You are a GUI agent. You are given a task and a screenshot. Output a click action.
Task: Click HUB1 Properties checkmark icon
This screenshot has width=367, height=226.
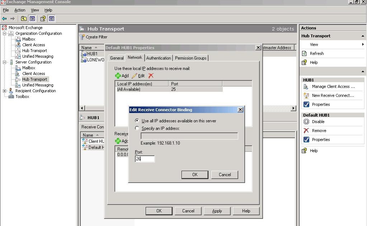coord(306,104)
